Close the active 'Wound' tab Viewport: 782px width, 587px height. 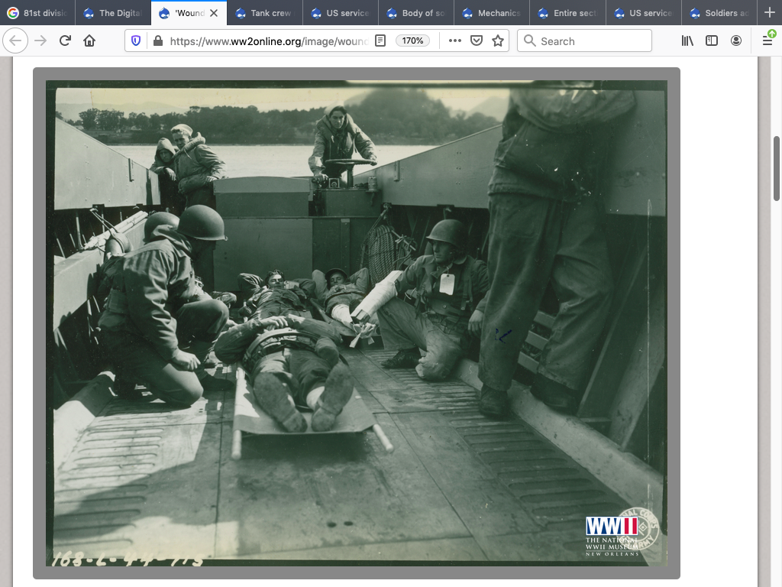click(x=214, y=13)
